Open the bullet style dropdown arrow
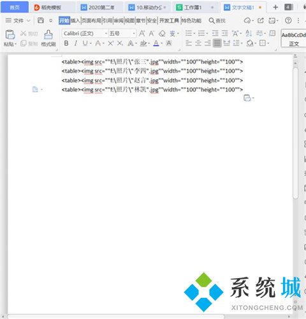Viewport: 306px width, 319px height. pos(194,33)
